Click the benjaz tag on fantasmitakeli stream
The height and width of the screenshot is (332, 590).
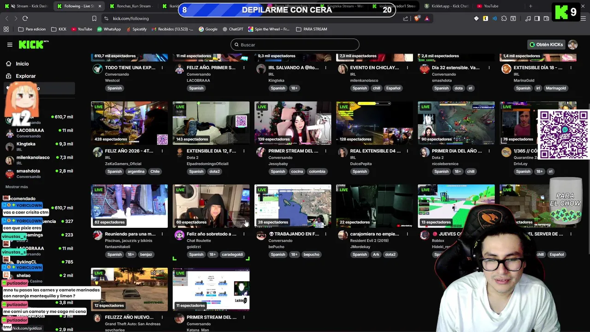[146, 255]
